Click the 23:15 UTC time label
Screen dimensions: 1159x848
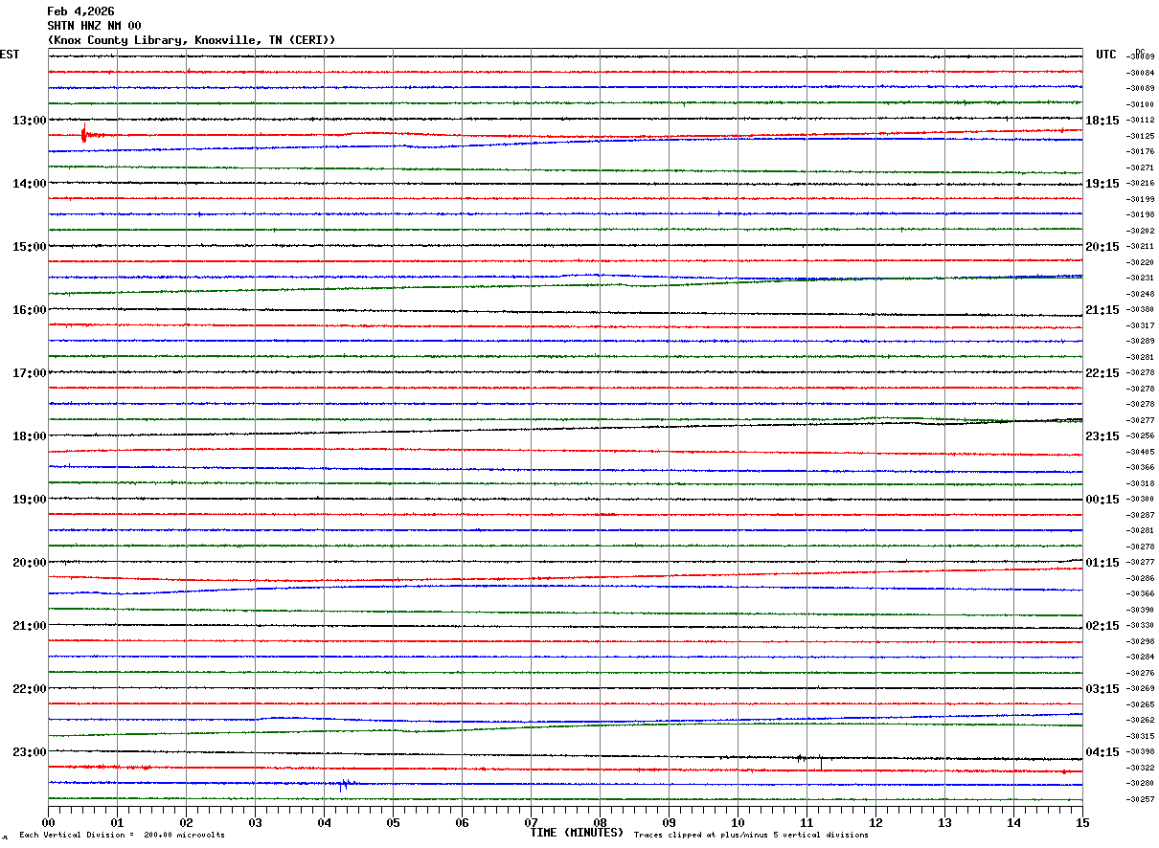point(1102,436)
